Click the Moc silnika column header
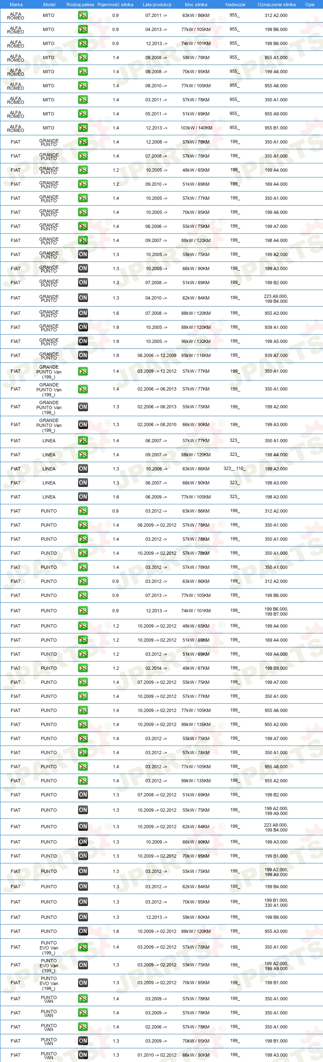Screen dimensions: 323x1062 coord(196,5)
